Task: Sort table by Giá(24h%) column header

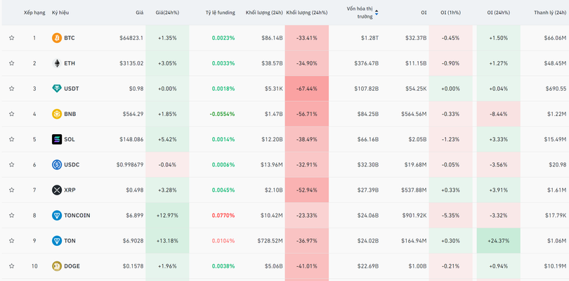Action: click(167, 13)
